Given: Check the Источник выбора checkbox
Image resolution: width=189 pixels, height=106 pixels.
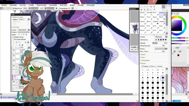Looking at the screenshot, I should pos(13,39).
